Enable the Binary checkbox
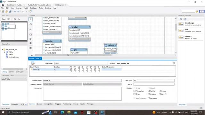Image resolution: width=205 pixels, height=115 pixels. [135, 94]
